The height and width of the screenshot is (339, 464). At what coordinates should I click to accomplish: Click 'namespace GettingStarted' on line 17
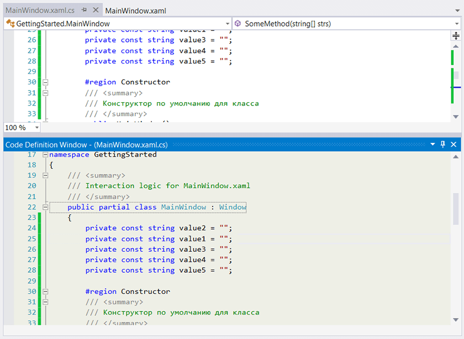(103, 155)
